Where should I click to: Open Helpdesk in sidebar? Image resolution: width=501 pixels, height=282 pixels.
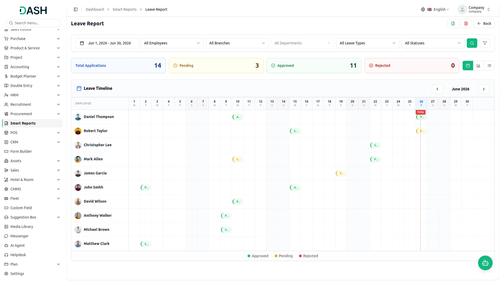[32, 255]
